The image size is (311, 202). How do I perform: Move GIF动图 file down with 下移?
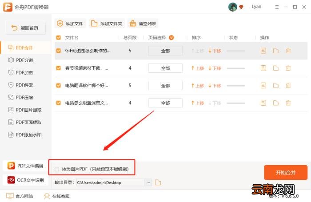tap(215, 51)
